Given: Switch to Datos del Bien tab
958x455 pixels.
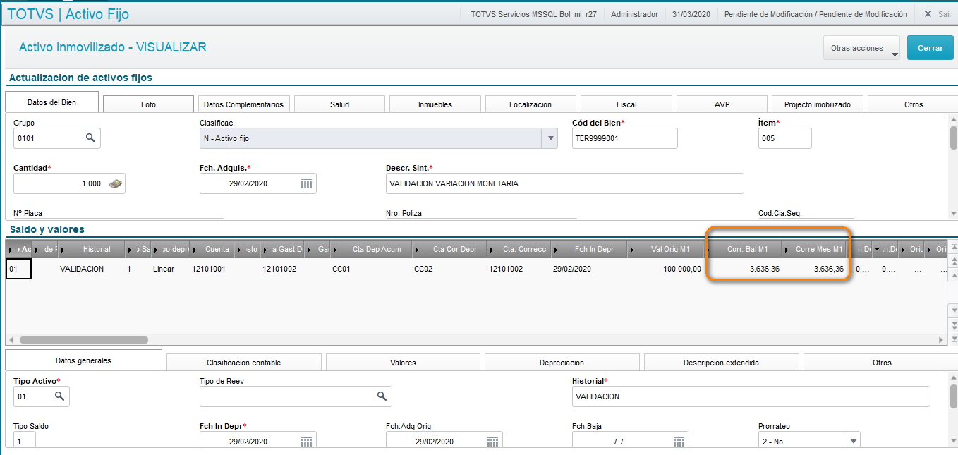Looking at the screenshot, I should 51,102.
